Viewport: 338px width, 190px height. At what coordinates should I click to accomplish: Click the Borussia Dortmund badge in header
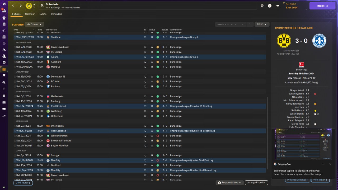(x=29, y=6)
